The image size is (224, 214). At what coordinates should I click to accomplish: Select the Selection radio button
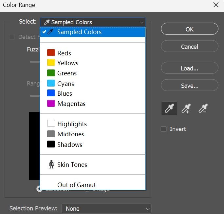click(39, 189)
